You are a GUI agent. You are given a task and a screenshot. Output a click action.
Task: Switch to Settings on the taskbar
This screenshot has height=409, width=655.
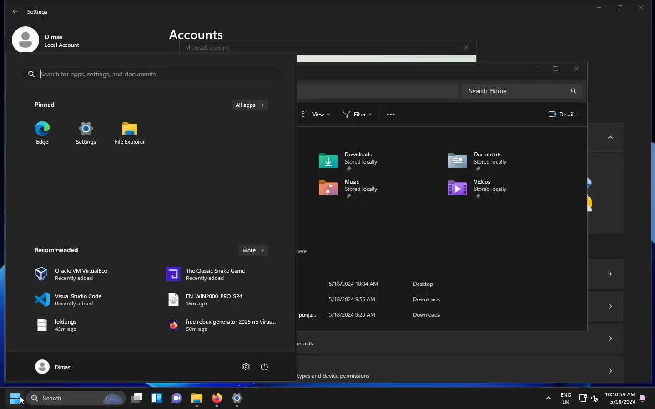point(237,398)
